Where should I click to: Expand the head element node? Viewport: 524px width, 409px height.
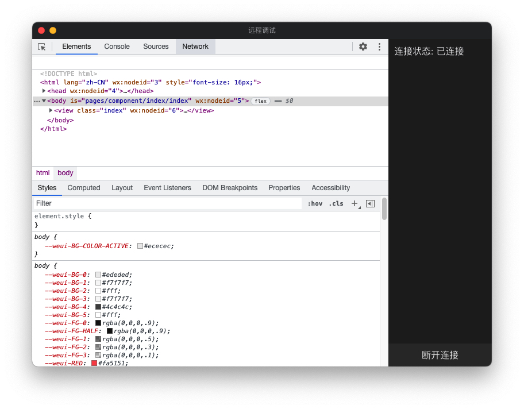pyautogui.click(x=44, y=91)
